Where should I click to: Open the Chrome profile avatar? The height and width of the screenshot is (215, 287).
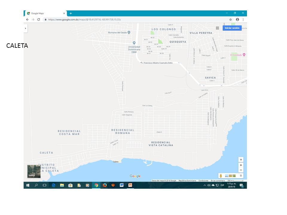[237, 19]
